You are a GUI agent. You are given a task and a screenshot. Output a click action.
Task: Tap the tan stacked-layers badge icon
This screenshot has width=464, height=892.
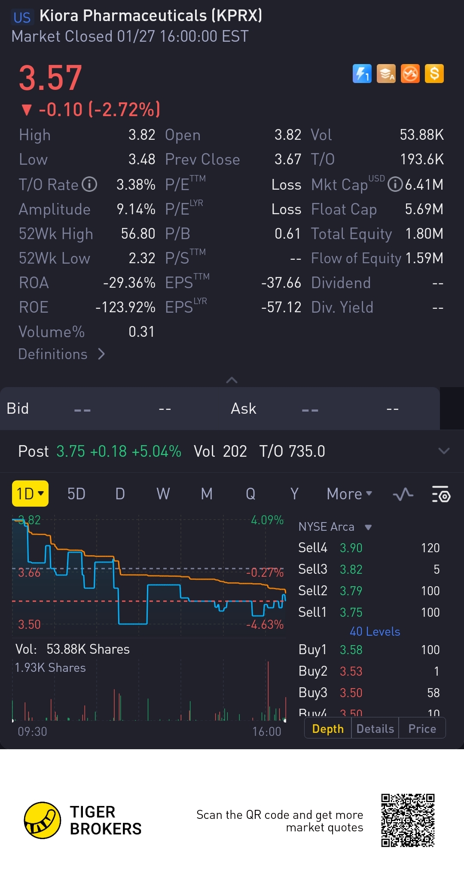pos(386,74)
